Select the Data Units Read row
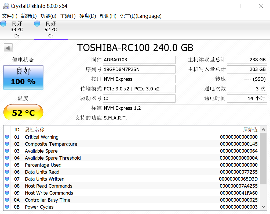Image resolution: width=270 pixels, height=214 pixels. 132,172
